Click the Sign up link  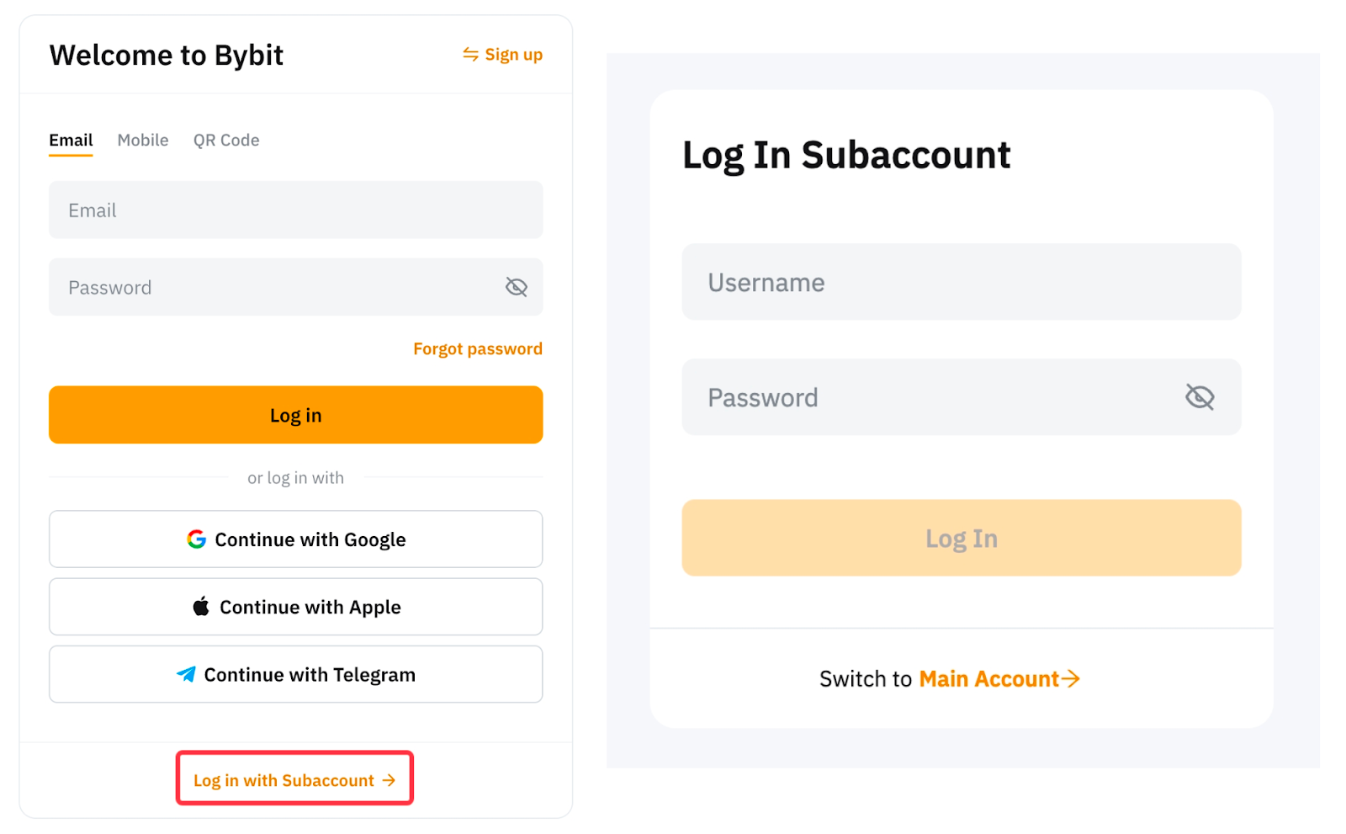pyautogui.click(x=513, y=55)
